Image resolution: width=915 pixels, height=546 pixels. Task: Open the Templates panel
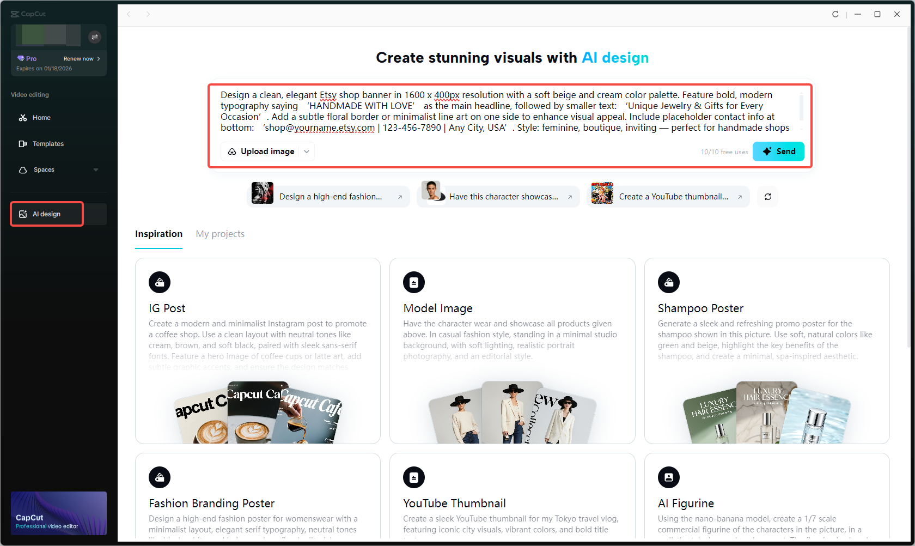click(47, 143)
